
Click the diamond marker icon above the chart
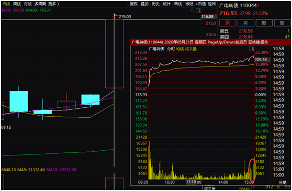tap(192, 10)
